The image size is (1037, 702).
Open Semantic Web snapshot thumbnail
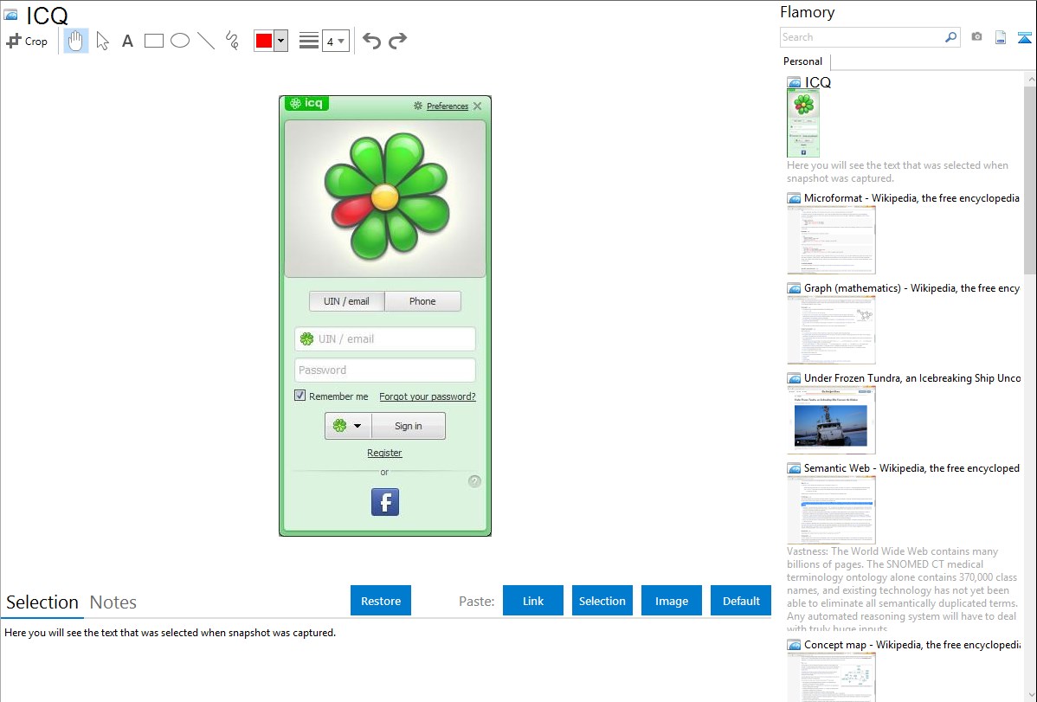pos(831,510)
